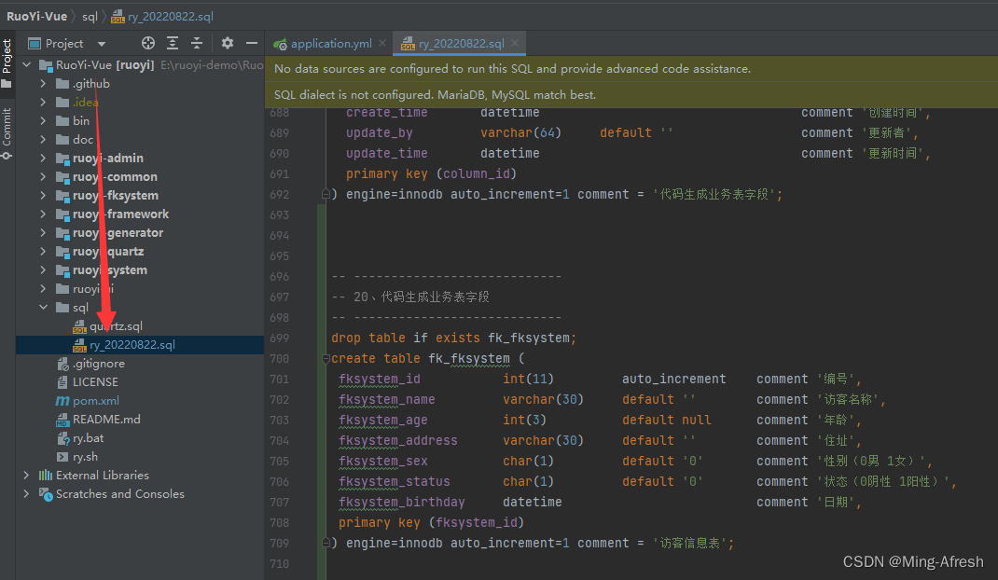998x580 pixels.
Task: Click the Select Opened File locate icon
Action: 148,43
